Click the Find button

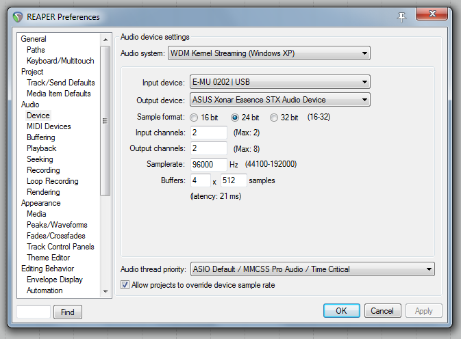pyautogui.click(x=68, y=312)
